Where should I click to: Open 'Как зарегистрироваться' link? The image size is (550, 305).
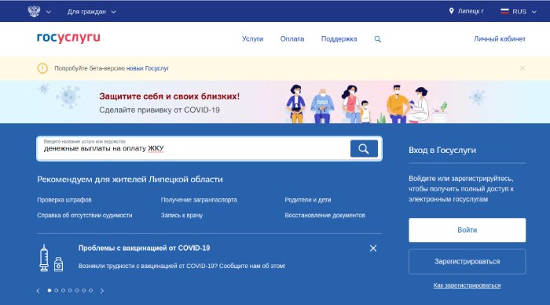coord(467,285)
